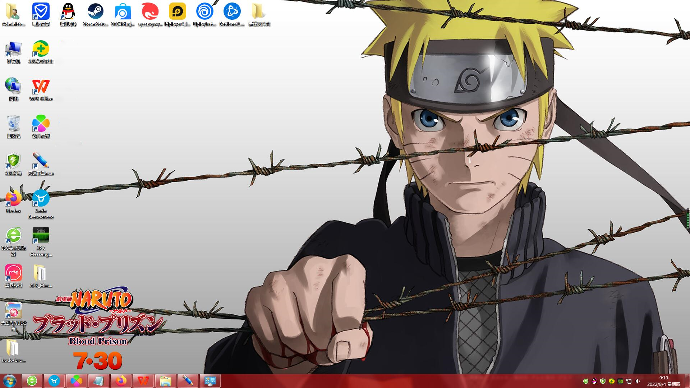
Task: Click the Show Desktop strip
Action: pos(688,381)
